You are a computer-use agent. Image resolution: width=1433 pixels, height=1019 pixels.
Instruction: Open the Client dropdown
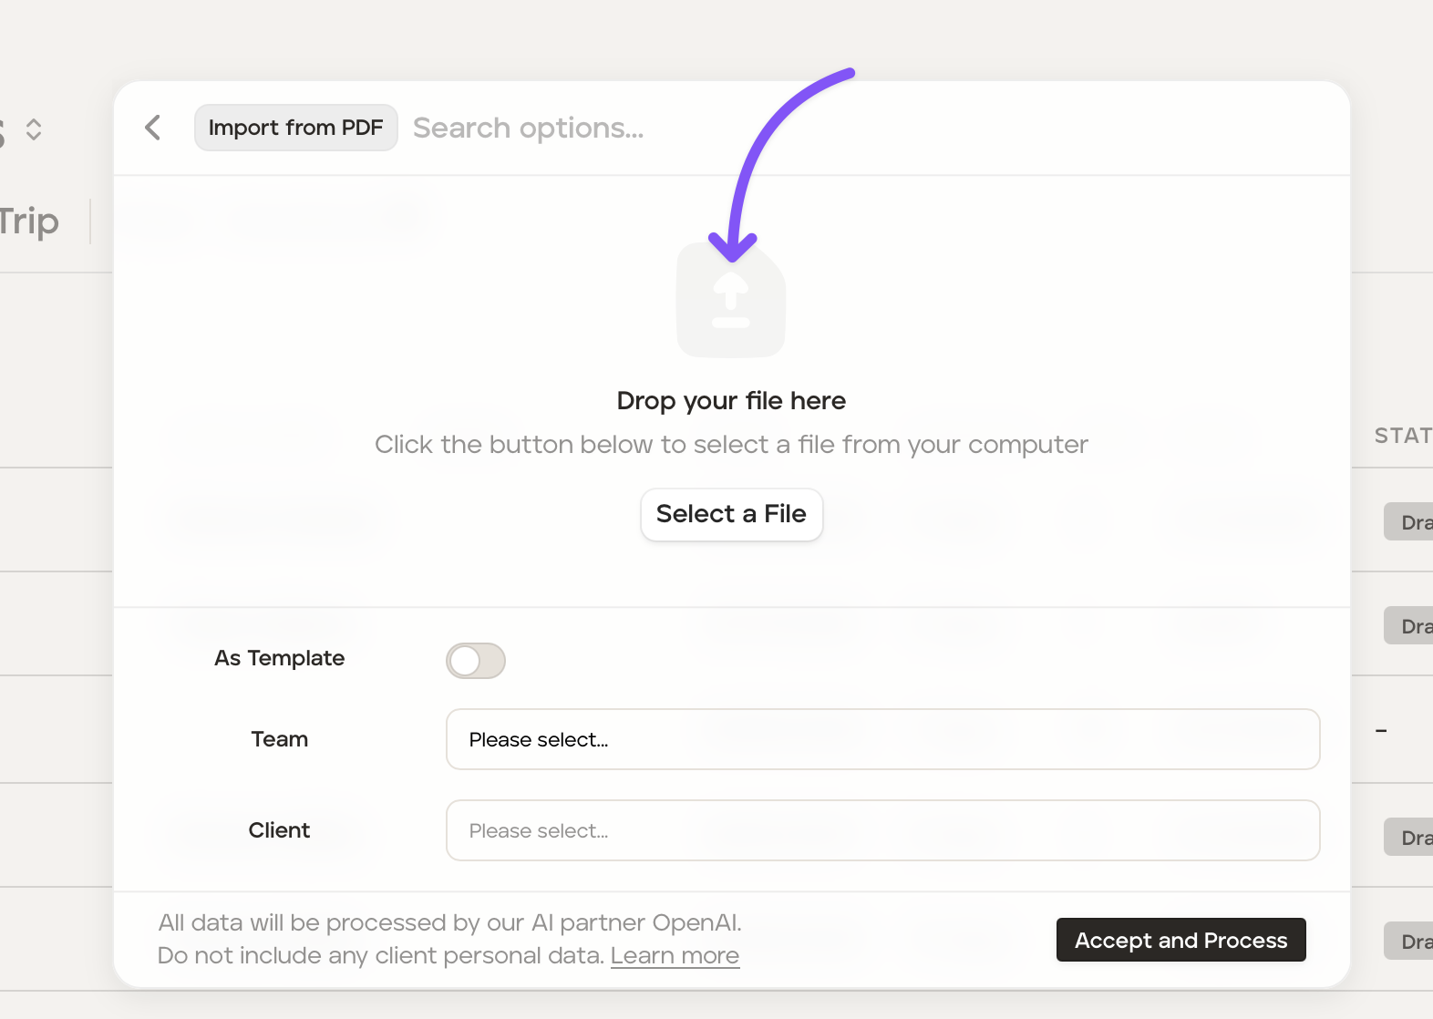coord(882,830)
